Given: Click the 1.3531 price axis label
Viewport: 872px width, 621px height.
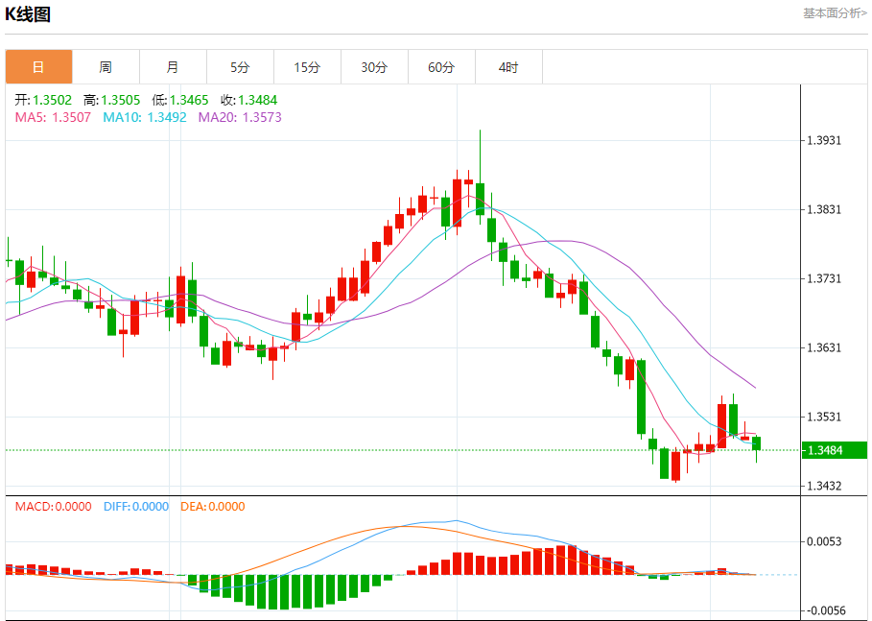Looking at the screenshot, I should tap(824, 417).
